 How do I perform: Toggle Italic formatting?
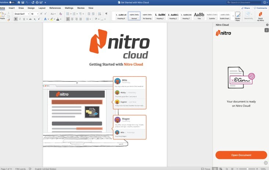(20, 19)
